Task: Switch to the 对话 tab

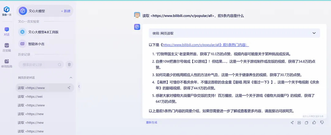Action: (x=7, y=31)
